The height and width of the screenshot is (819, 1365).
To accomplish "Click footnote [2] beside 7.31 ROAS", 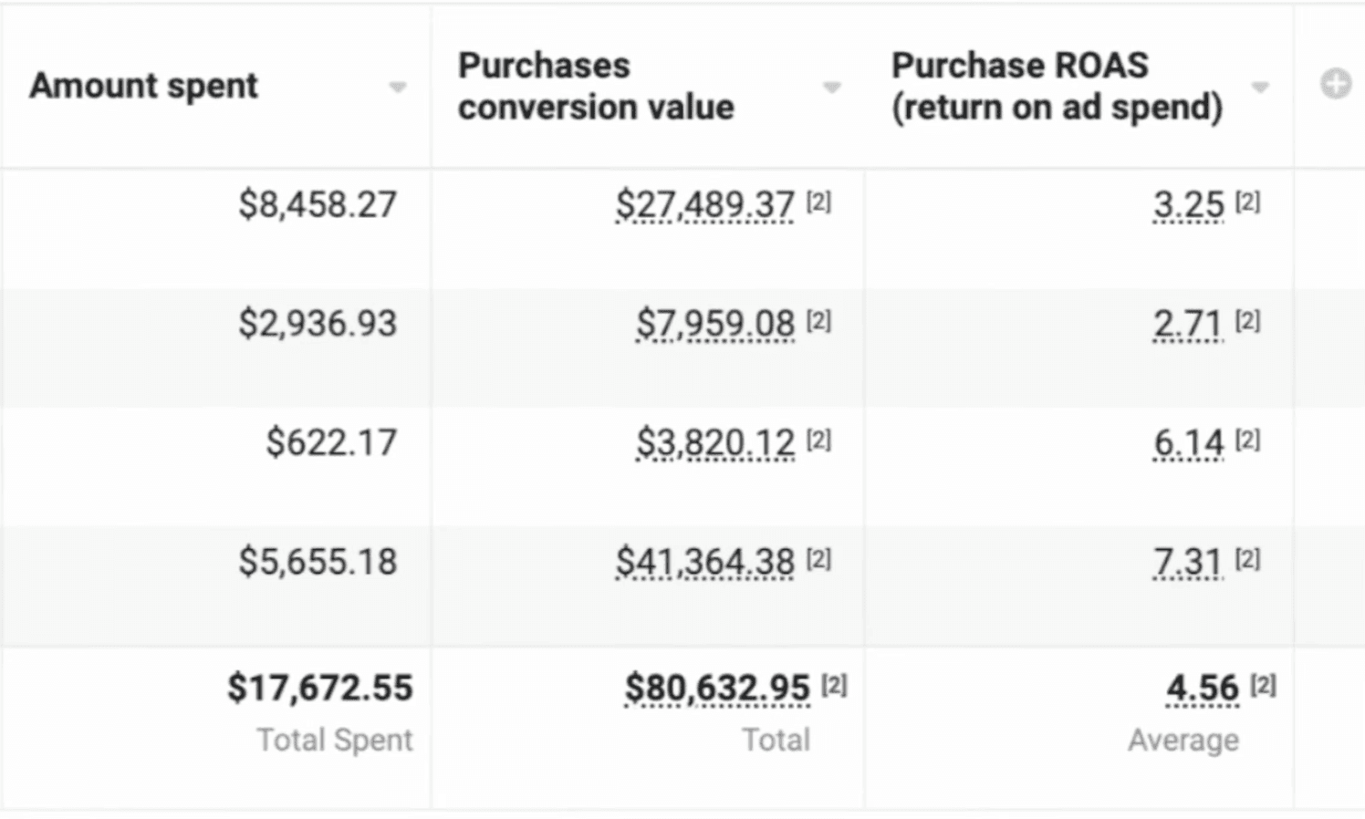I will click(1247, 558).
